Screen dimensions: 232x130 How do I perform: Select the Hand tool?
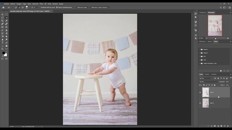tap(7, 46)
